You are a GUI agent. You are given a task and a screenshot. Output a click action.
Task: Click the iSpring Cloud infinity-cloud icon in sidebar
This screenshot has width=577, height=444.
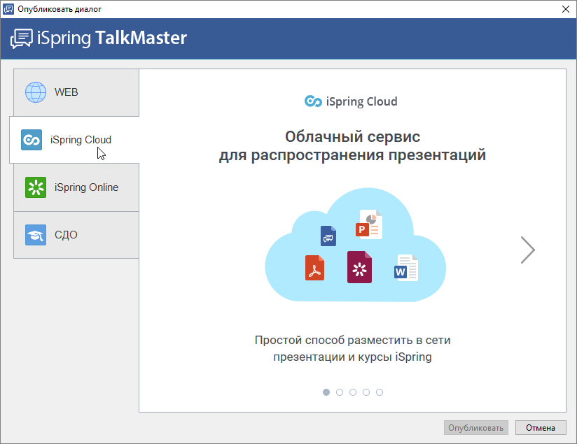[32, 140]
